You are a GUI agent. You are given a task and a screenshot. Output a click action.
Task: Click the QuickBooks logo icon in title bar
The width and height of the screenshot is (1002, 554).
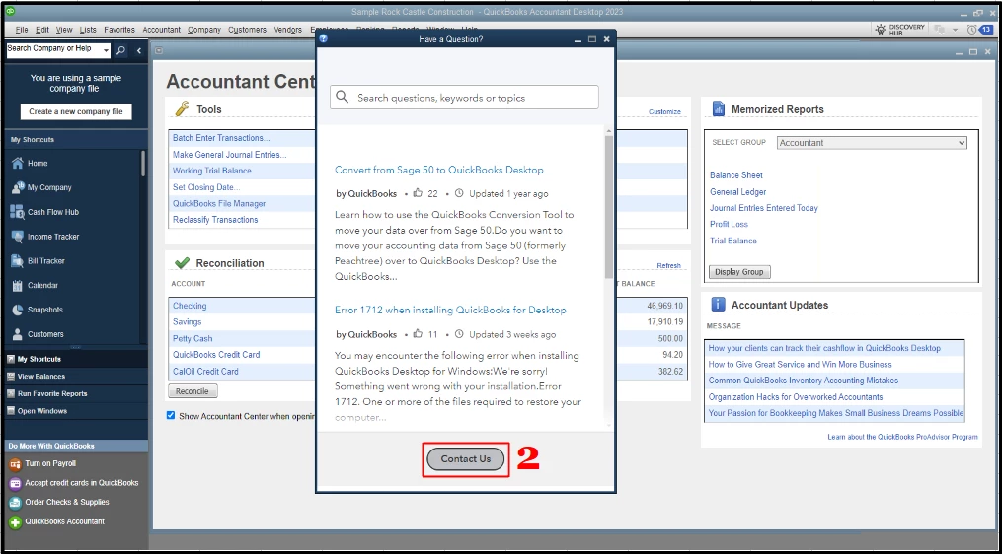pos(10,11)
